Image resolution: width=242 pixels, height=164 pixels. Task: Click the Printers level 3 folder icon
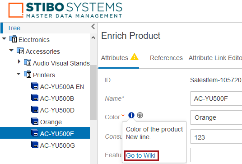point(28,74)
